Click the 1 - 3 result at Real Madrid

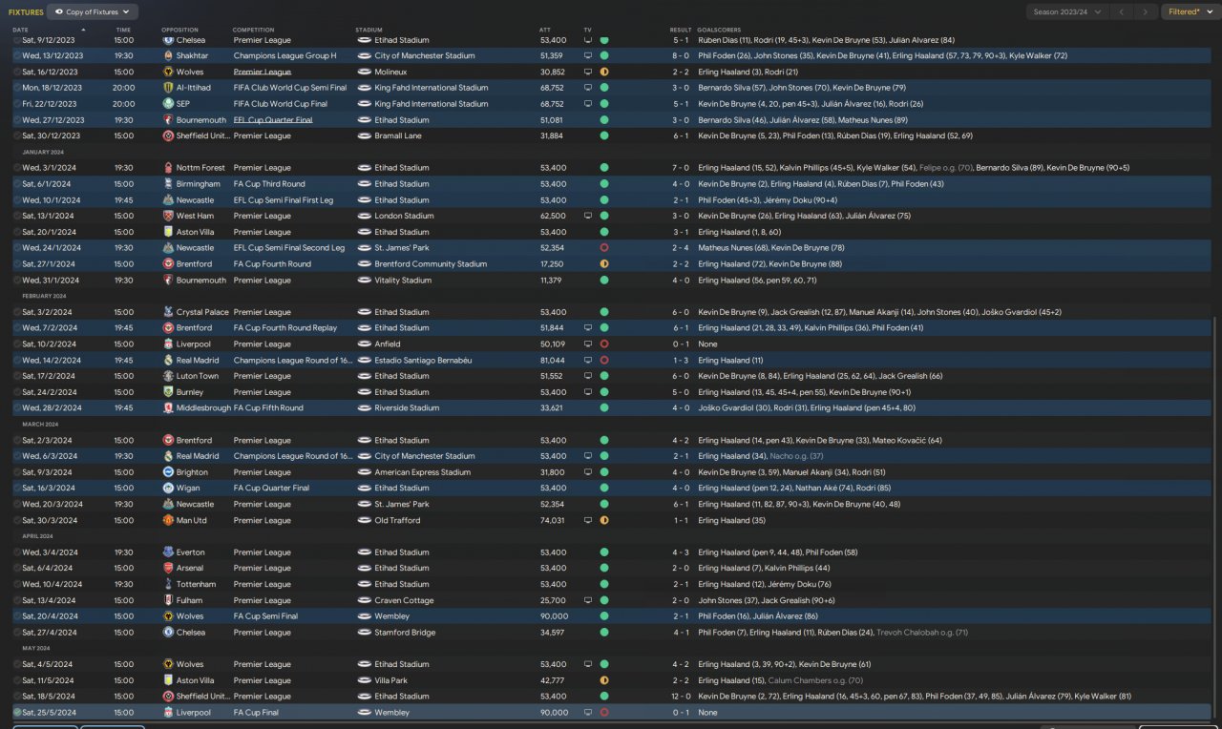pyautogui.click(x=681, y=361)
